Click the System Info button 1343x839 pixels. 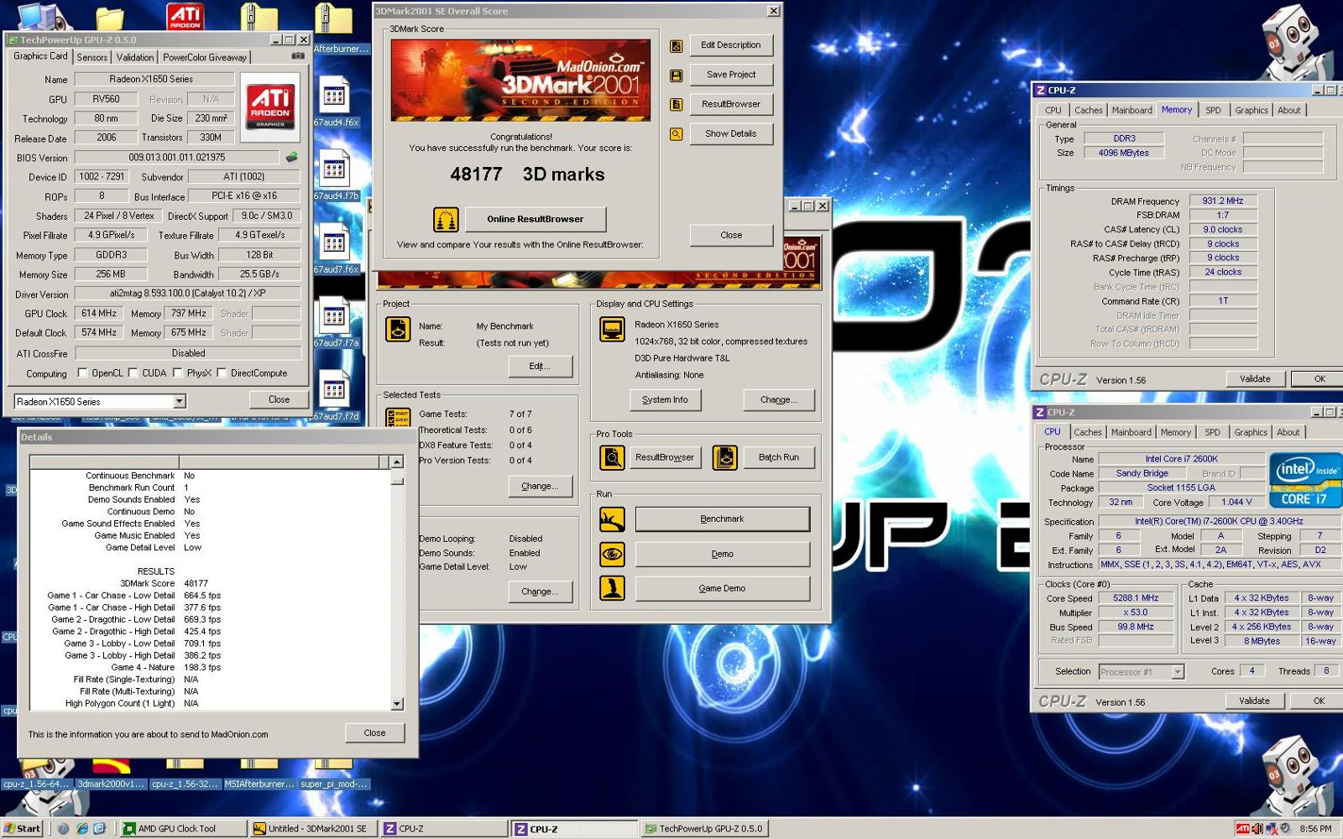(x=665, y=400)
